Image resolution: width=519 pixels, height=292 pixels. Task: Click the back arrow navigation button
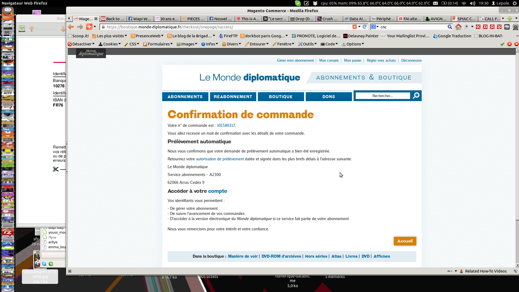(x=71, y=27)
